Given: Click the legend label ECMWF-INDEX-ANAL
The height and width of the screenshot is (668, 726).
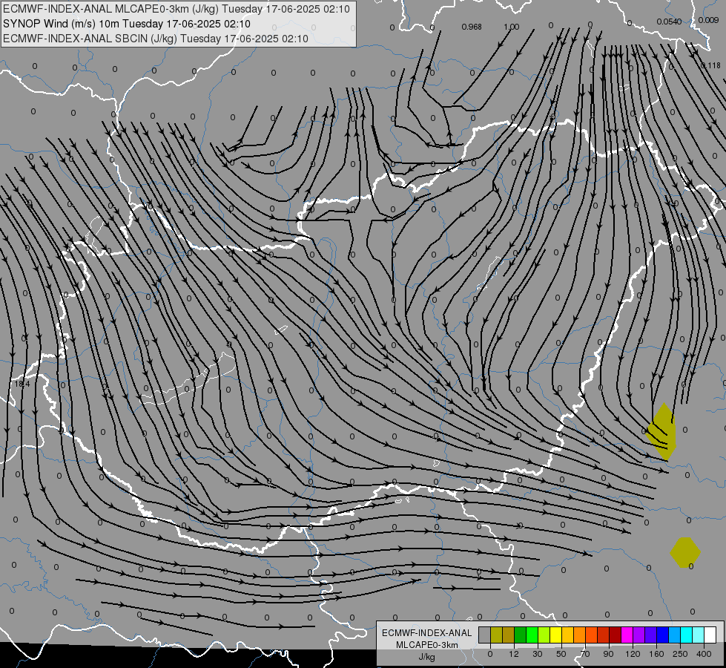Looking at the screenshot, I should [x=427, y=633].
